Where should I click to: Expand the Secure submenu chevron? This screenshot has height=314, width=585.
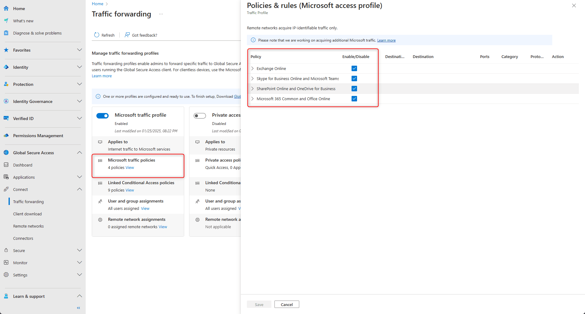point(80,250)
